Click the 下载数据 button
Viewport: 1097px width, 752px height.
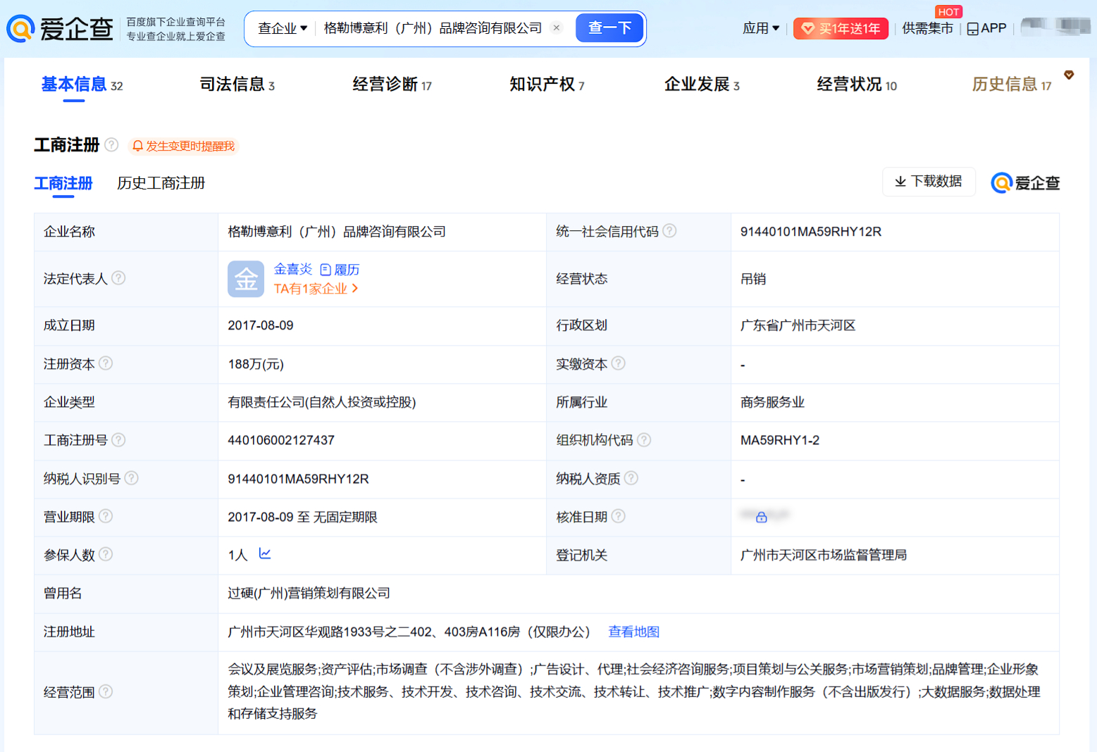tap(929, 182)
